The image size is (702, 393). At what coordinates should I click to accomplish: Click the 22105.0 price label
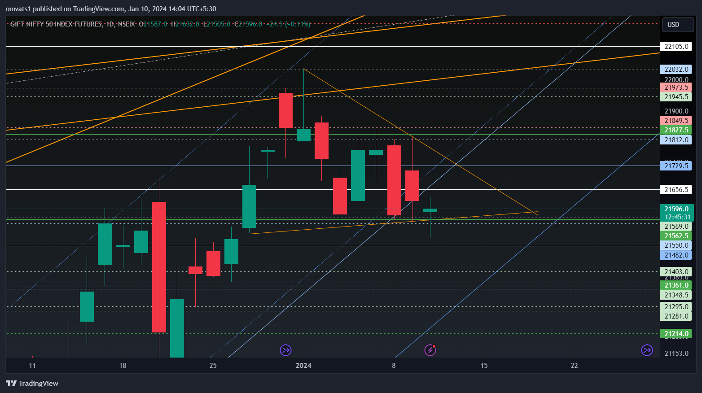tap(676, 46)
